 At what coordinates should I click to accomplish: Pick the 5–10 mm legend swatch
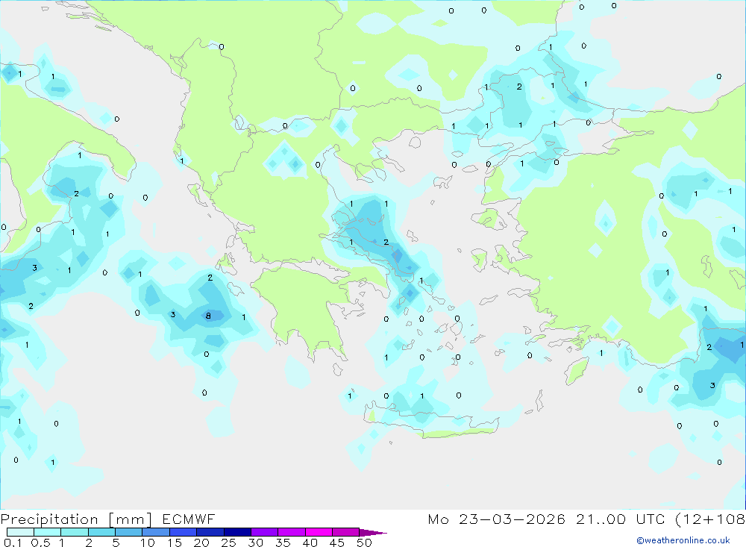(129, 532)
